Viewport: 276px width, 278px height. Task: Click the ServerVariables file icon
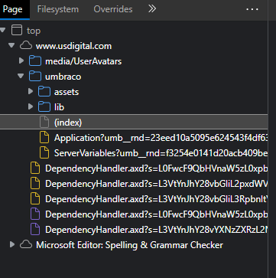click(x=44, y=153)
